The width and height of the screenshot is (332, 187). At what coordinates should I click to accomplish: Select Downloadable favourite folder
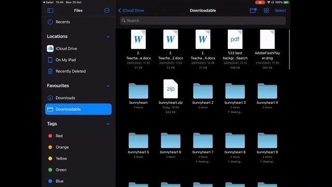78,109
